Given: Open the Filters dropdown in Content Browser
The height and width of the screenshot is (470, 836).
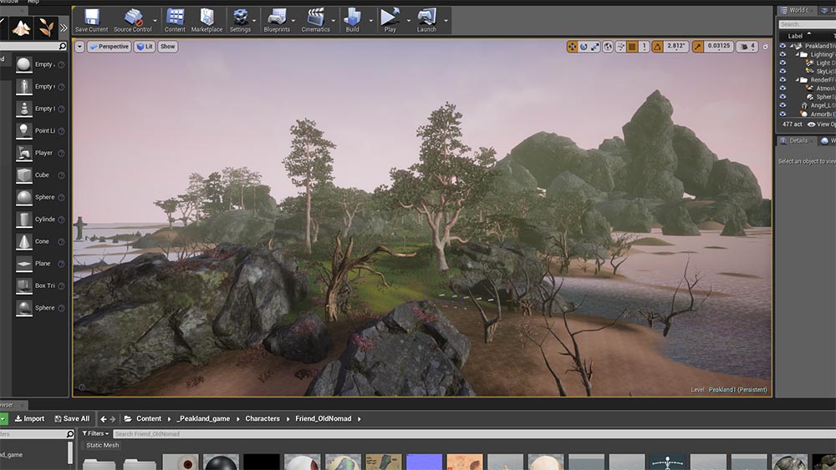Looking at the screenshot, I should click(x=97, y=434).
